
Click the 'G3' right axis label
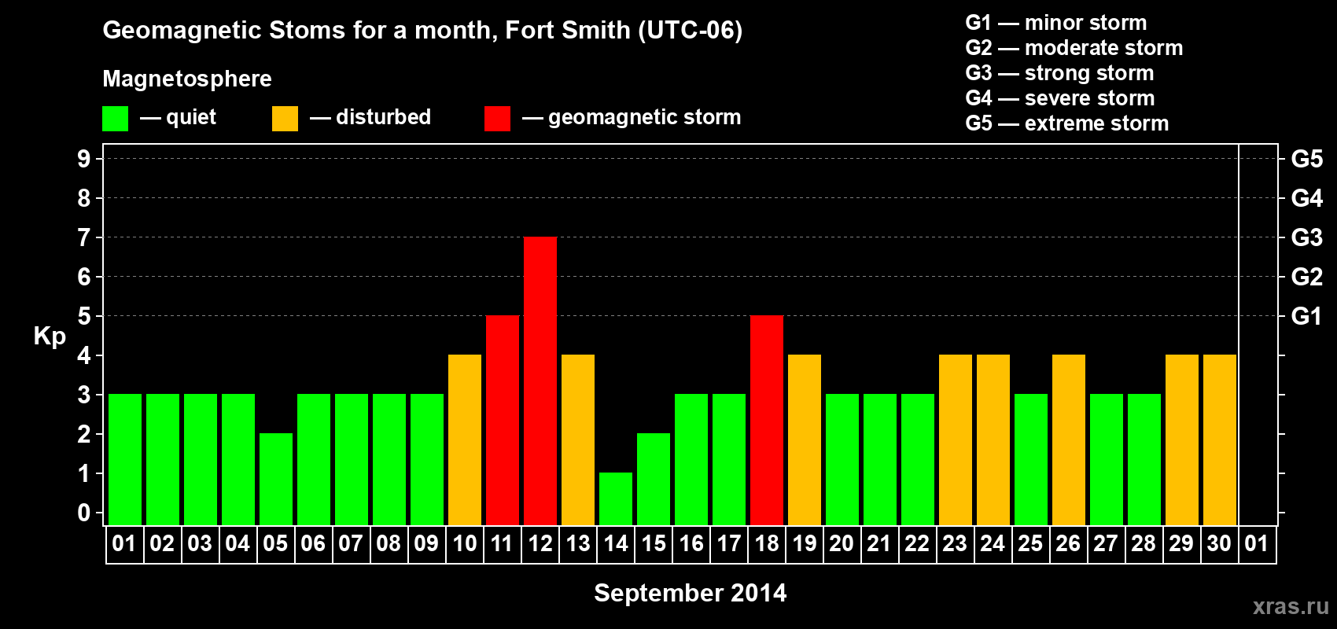[1307, 237]
